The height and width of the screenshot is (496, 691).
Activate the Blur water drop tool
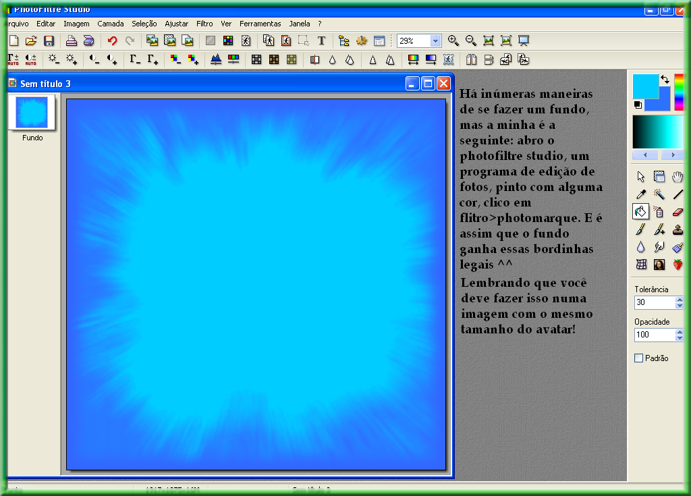pyautogui.click(x=640, y=247)
